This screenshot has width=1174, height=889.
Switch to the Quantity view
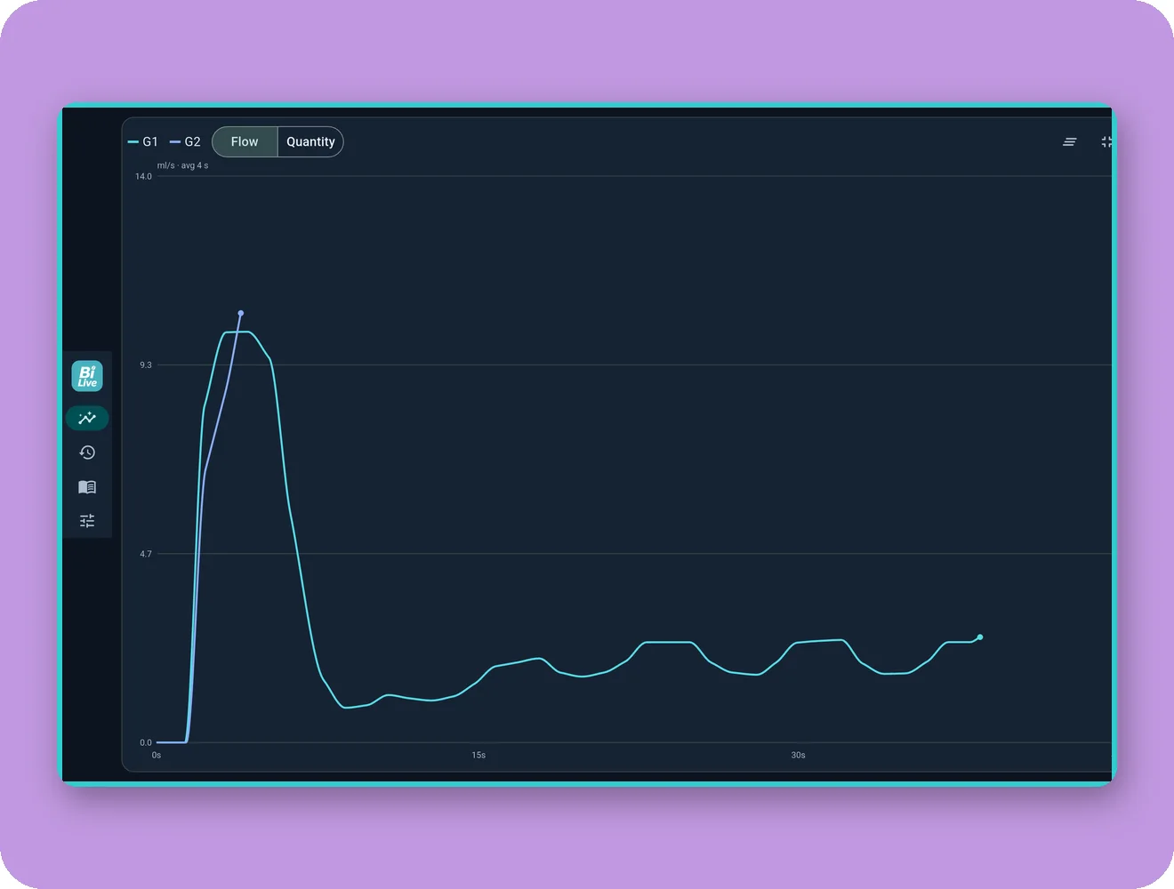pos(310,142)
